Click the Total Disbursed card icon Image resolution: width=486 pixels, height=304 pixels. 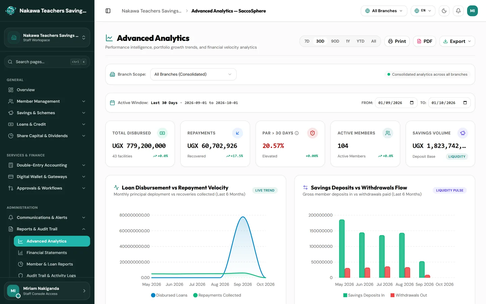coord(162,133)
